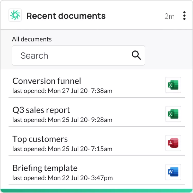The height and width of the screenshot is (193, 193).
Task: Click last opened Mon 25 Jul 20- 7:15am
Action: (x=63, y=149)
